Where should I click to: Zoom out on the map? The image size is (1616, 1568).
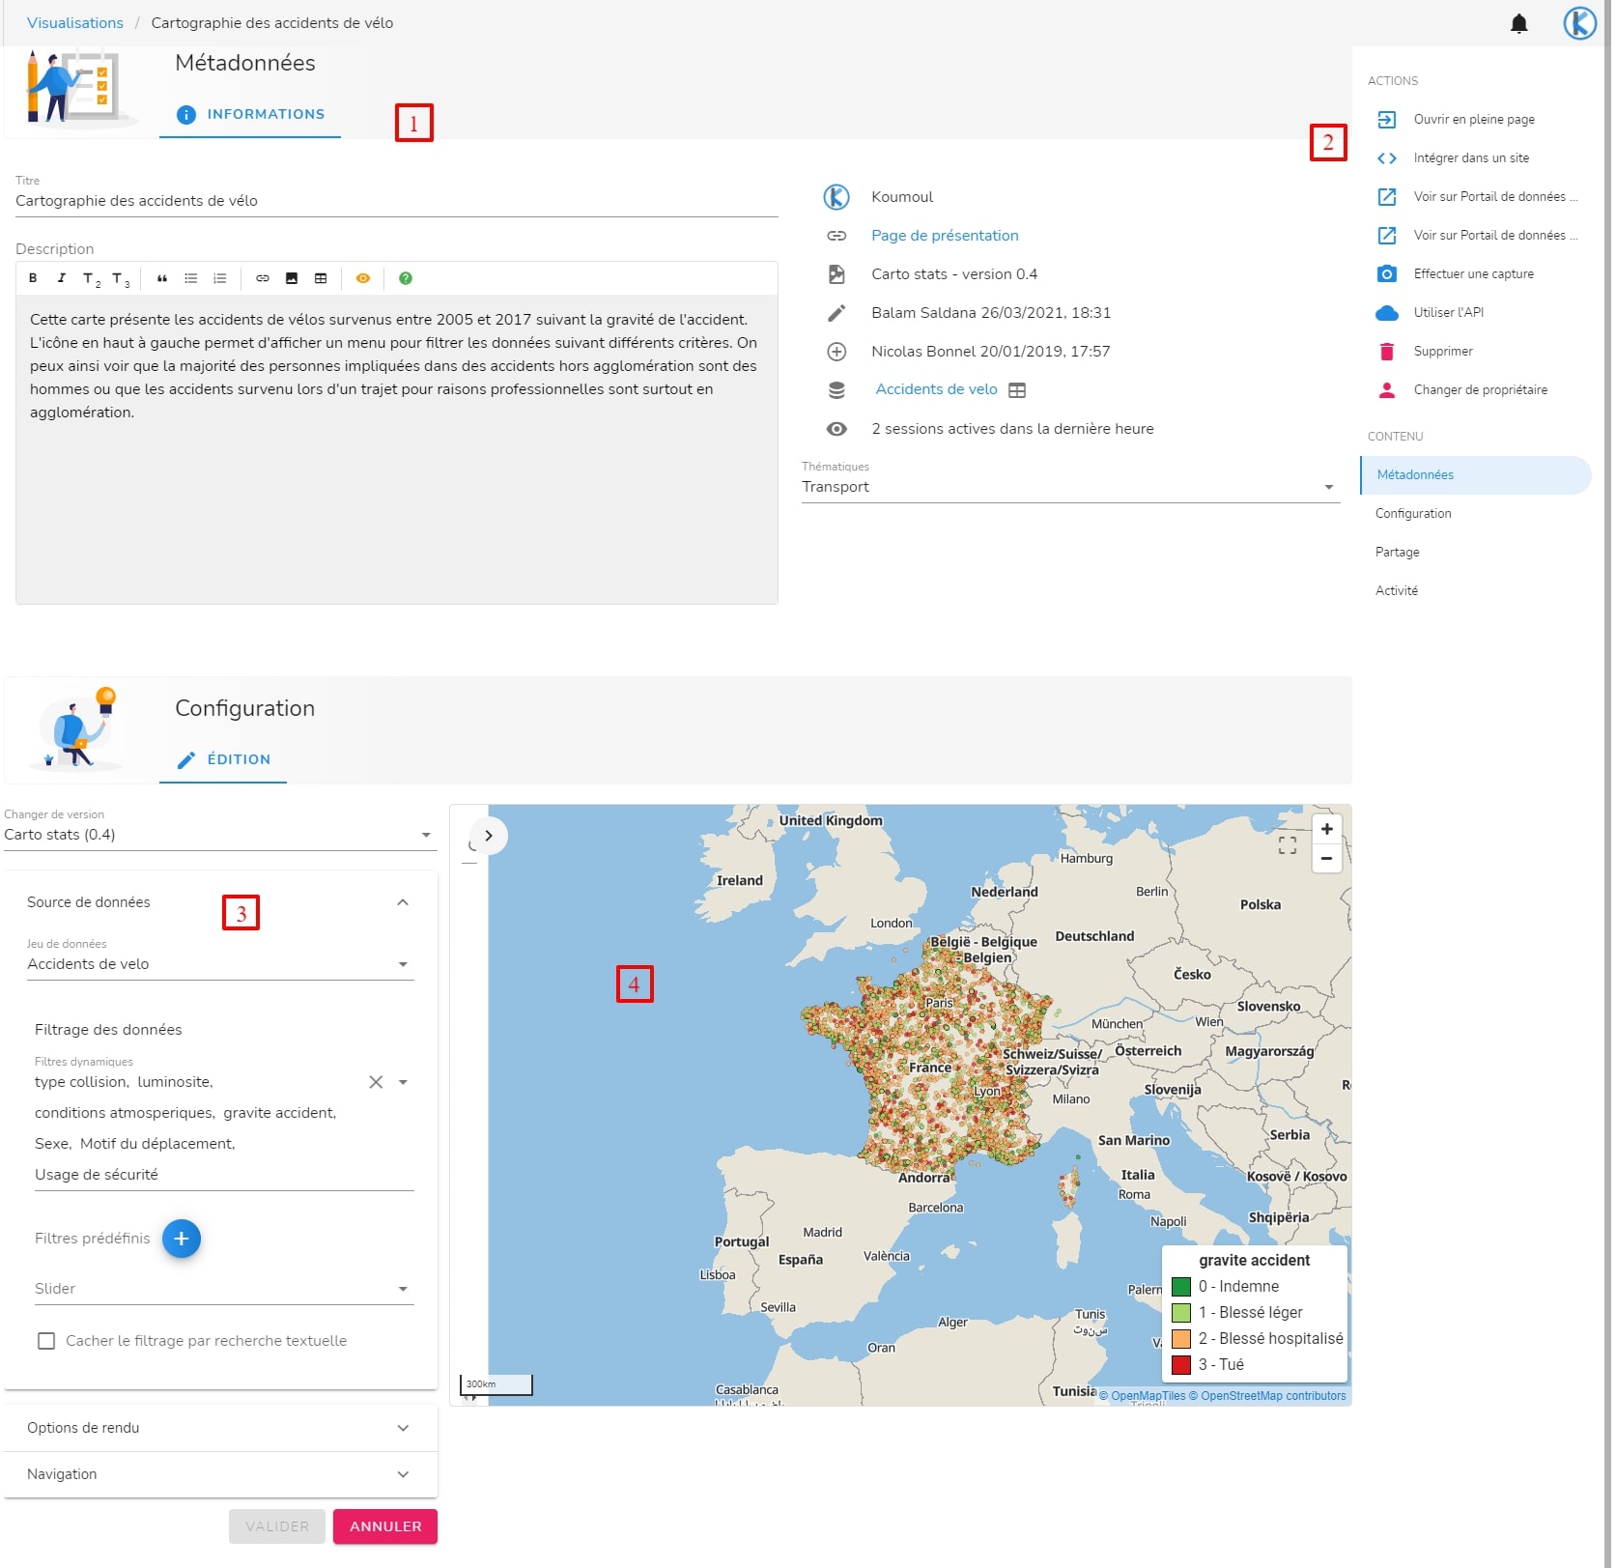1326,858
